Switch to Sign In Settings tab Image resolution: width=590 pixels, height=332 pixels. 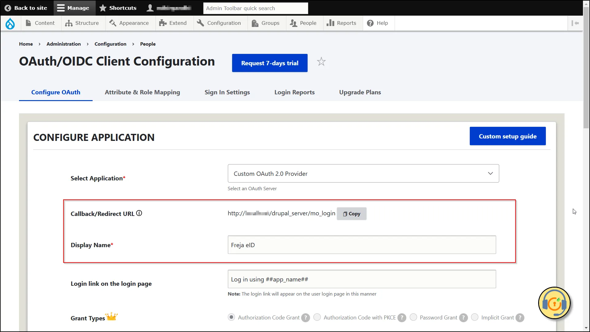point(227,92)
